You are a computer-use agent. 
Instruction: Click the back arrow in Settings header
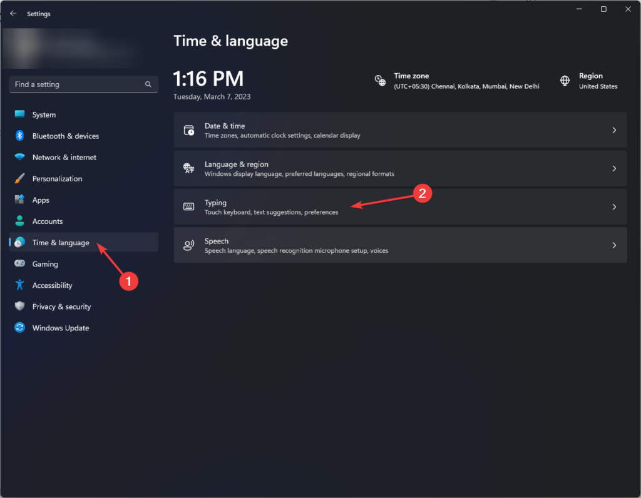[13, 14]
